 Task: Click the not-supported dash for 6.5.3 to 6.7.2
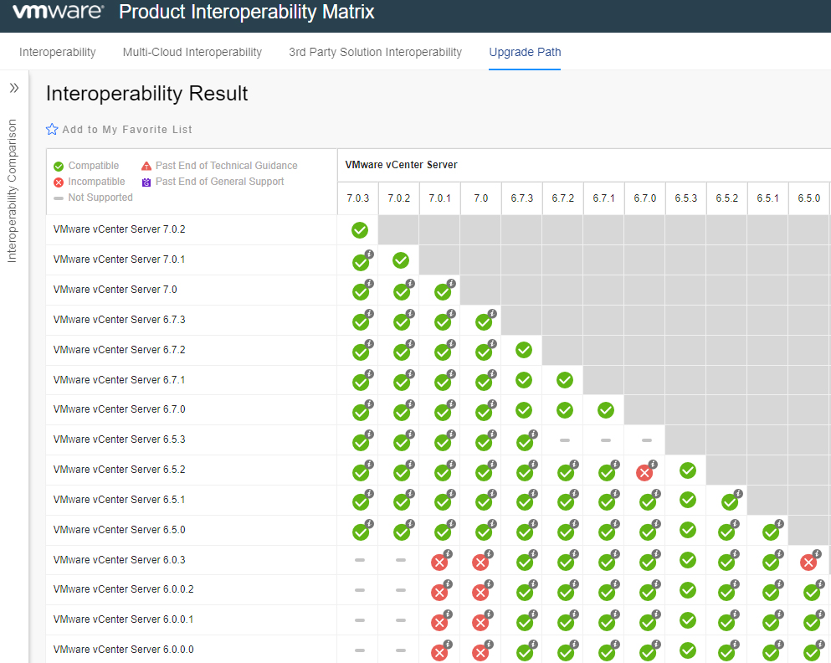(565, 440)
